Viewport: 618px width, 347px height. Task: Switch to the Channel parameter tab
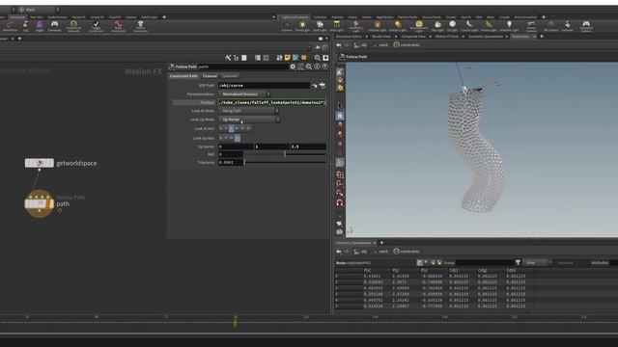[210, 76]
